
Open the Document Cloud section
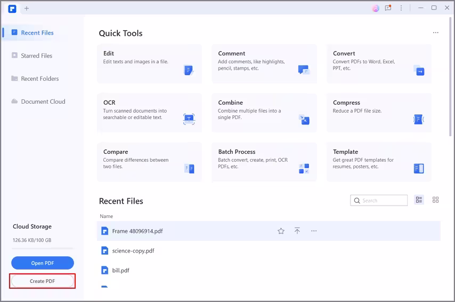(x=43, y=102)
